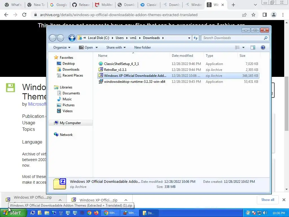The image size is (289, 217).
Task: Launch Firefox from quick launch bar
Action: point(96,213)
